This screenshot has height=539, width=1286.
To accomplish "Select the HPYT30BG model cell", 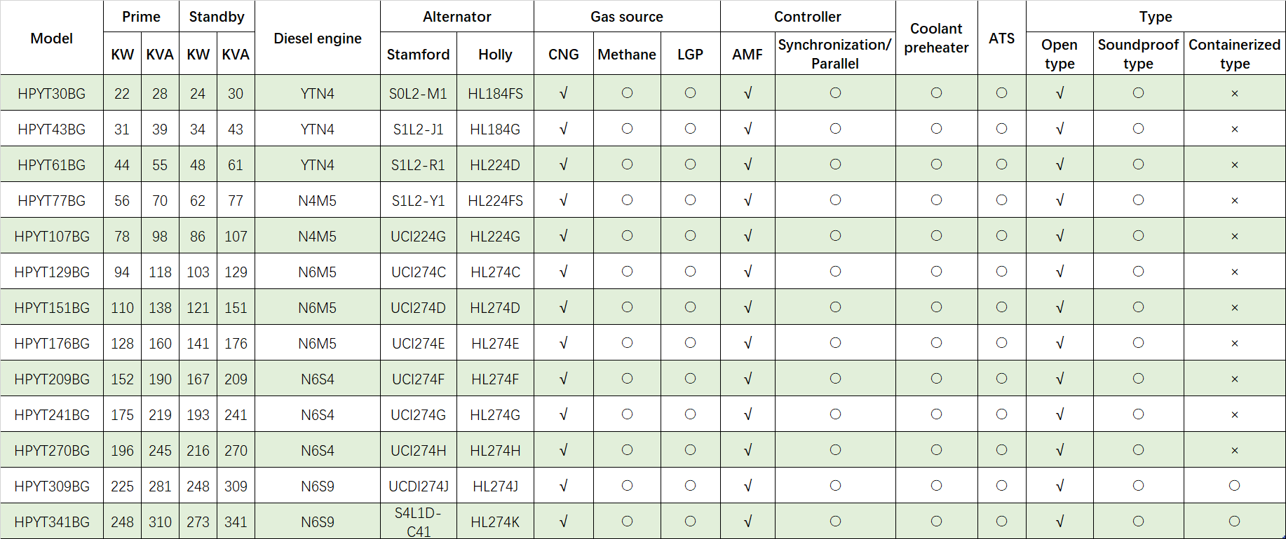I will coord(52,93).
